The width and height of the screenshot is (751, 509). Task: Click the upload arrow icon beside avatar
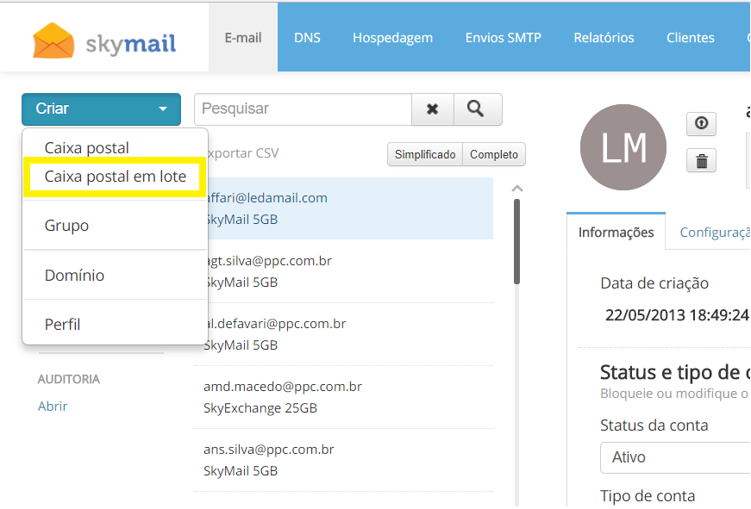coord(701,124)
